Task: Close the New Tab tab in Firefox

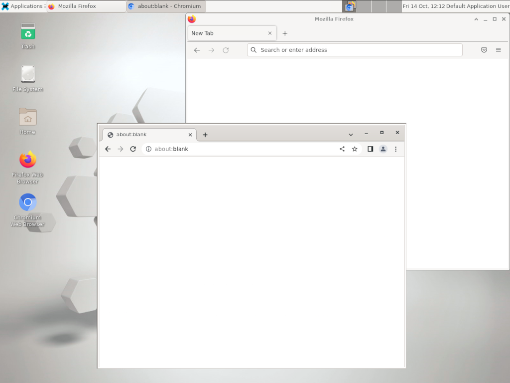Action: (270, 33)
